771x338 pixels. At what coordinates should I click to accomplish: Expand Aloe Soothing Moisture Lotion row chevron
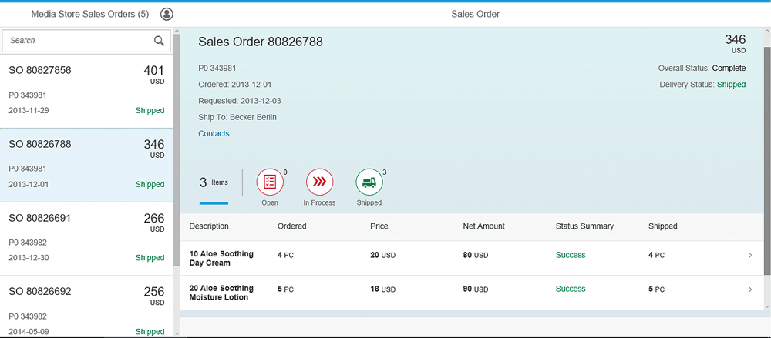[x=750, y=289]
